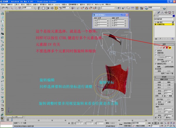Select the Element sub-object level icon
This screenshot has height=128, width=176.
point(170,47)
